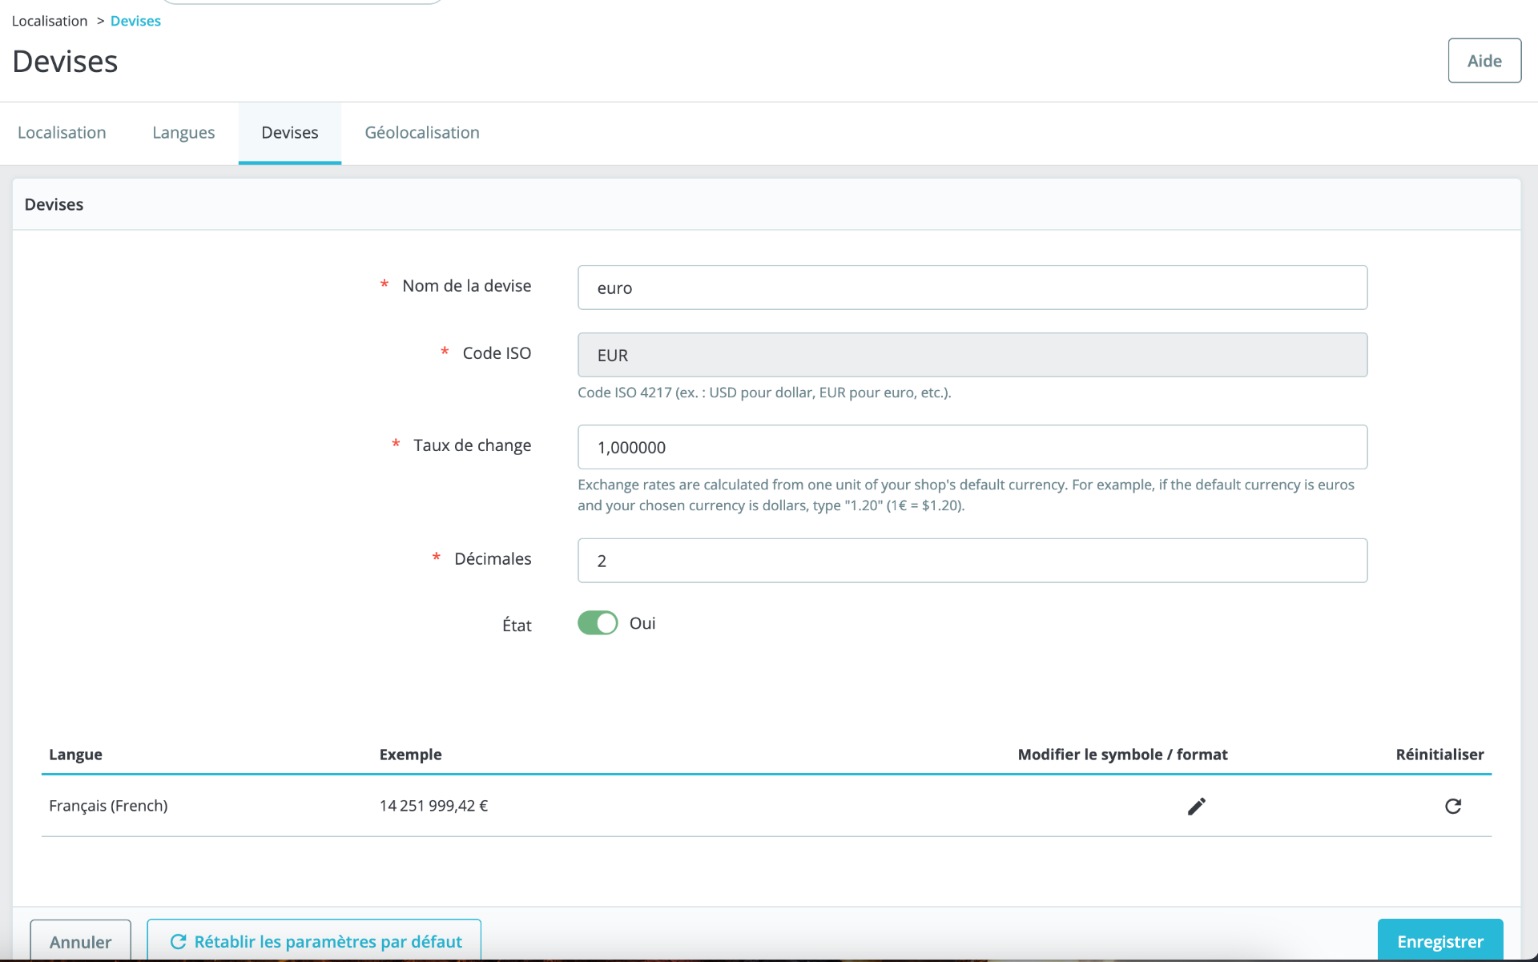Click the Devises panel header title

(x=54, y=204)
